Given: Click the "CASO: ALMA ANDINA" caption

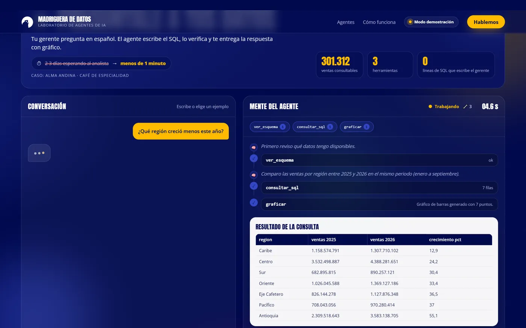Looking at the screenshot, I should (x=80, y=75).
